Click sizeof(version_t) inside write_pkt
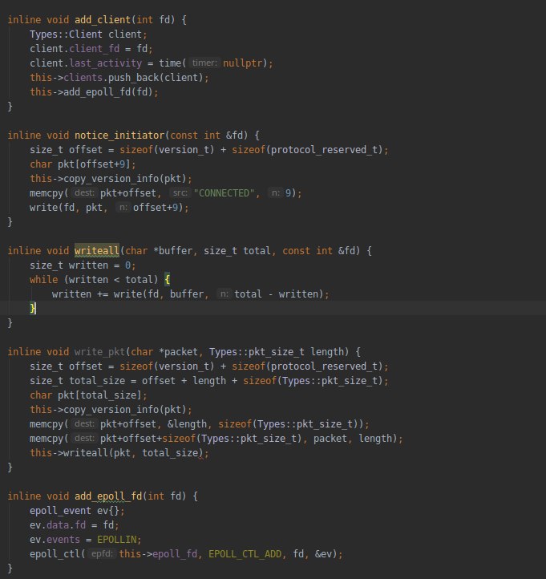546x579 pixels. point(167,366)
